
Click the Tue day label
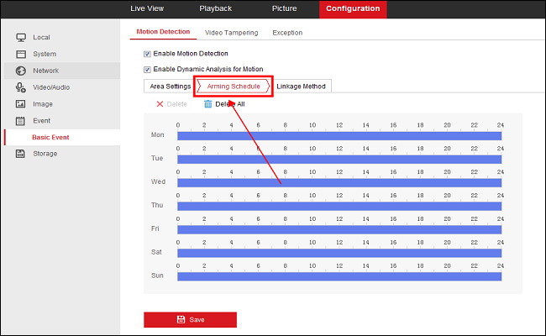157,158
